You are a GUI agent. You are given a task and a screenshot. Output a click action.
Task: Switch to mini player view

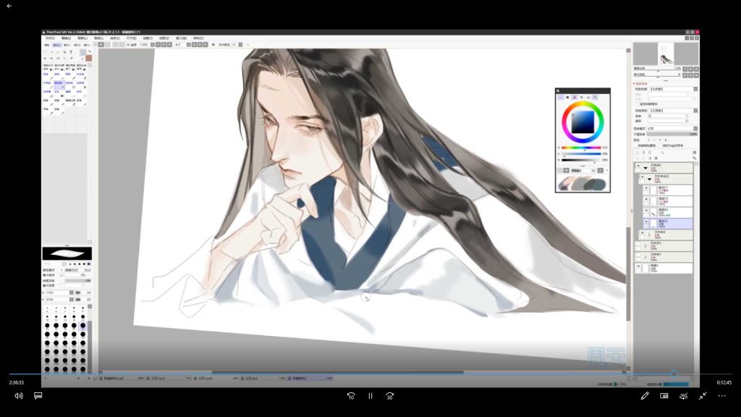click(664, 396)
